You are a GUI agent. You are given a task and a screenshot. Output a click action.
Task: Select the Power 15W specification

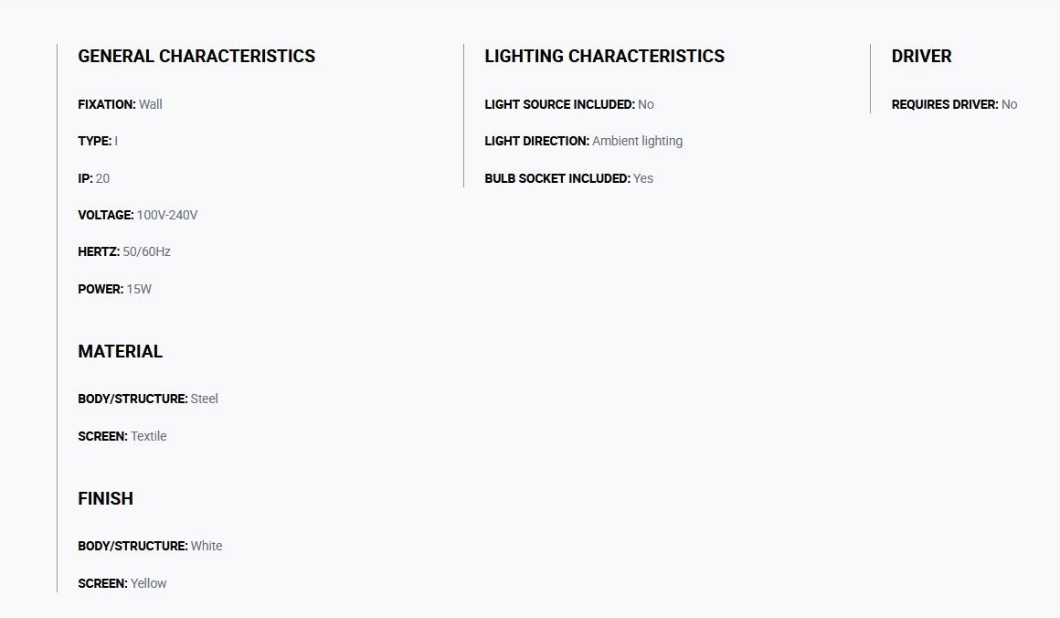tap(115, 289)
